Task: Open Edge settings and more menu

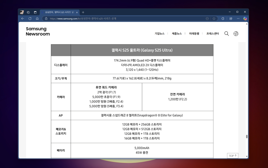Action: [238, 18]
